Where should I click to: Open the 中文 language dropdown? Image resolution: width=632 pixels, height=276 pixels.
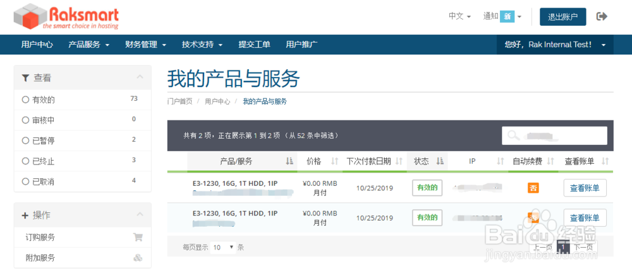point(459,16)
